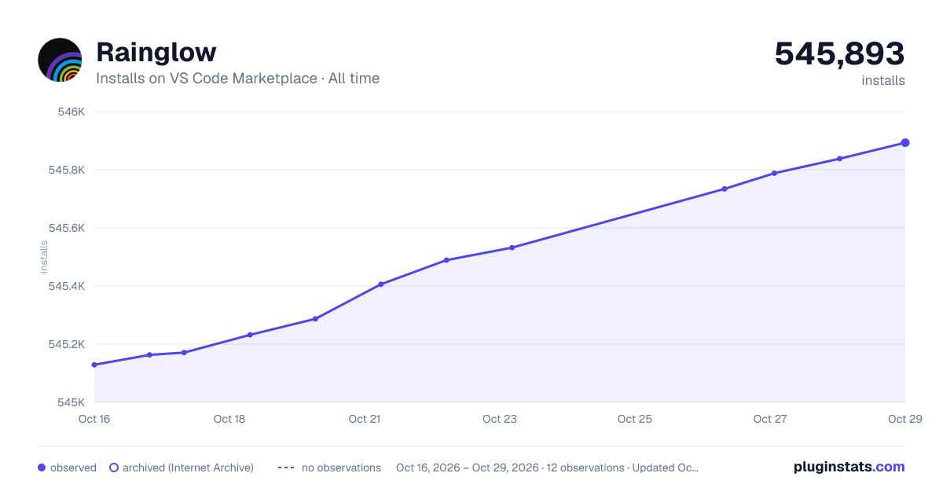Click the 545.2K y-axis label

pyautogui.click(x=66, y=344)
